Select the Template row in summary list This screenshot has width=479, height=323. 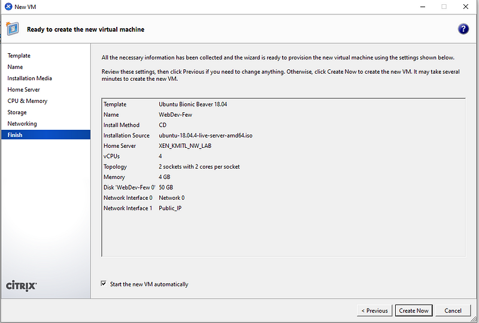tap(165, 104)
